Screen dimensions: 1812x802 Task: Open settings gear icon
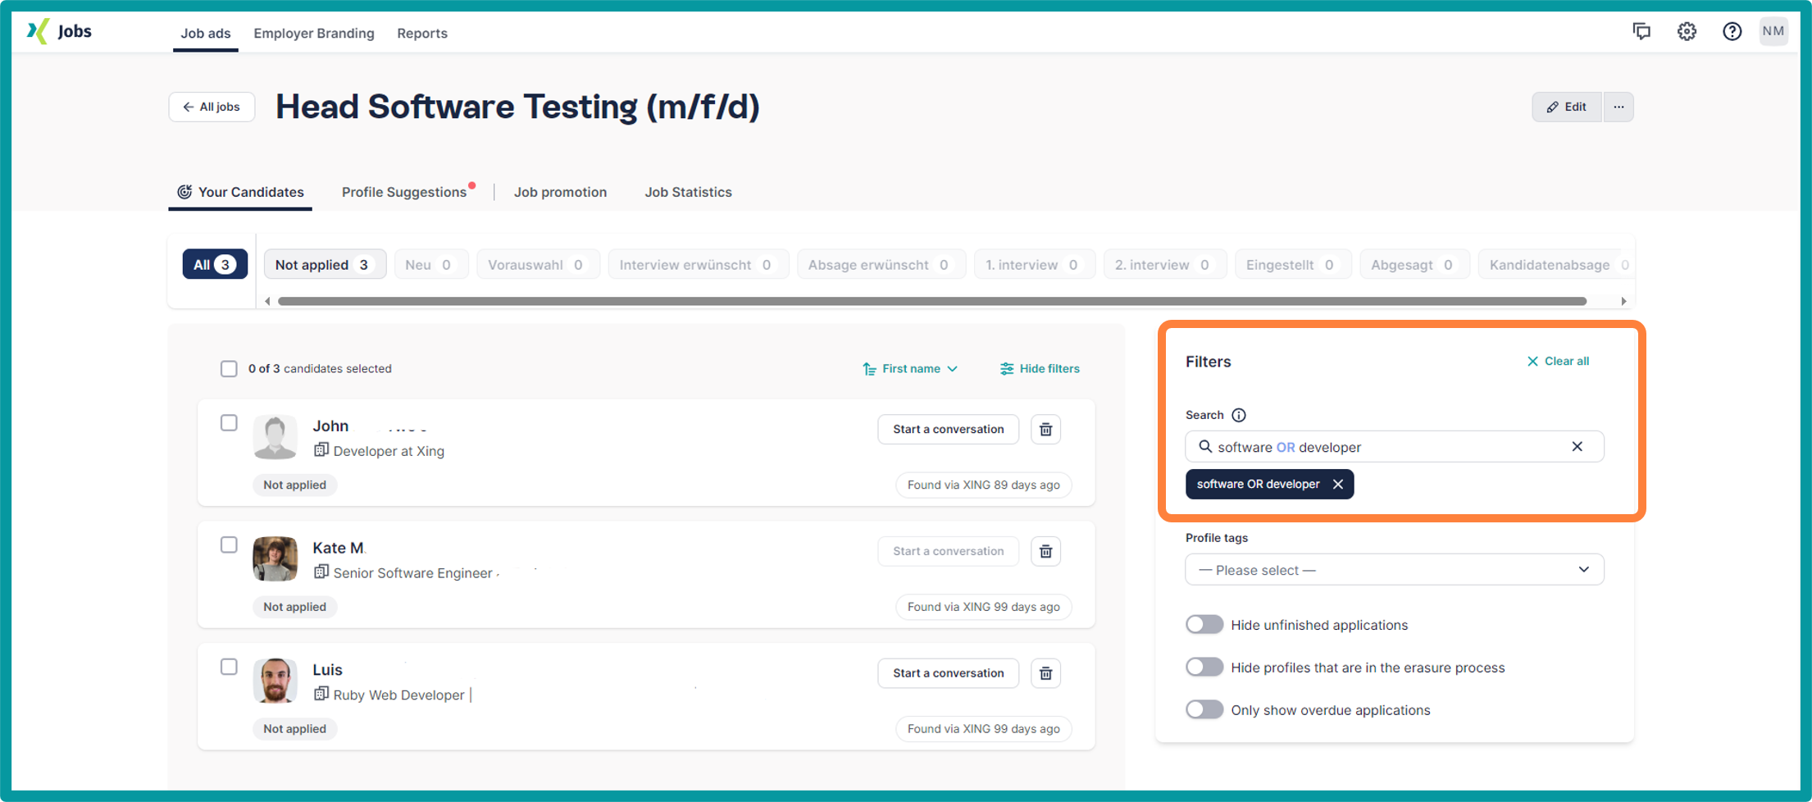click(1686, 31)
